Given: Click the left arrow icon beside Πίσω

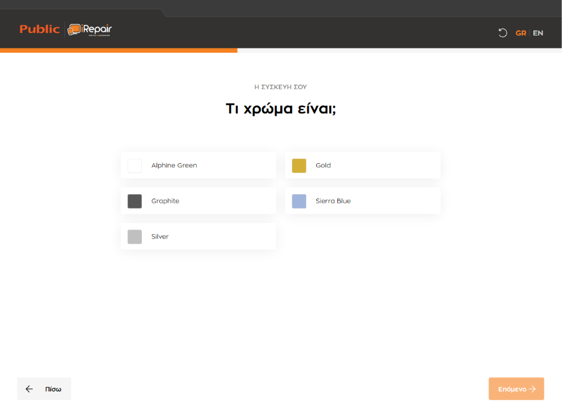Looking at the screenshot, I should pyautogui.click(x=29, y=389).
